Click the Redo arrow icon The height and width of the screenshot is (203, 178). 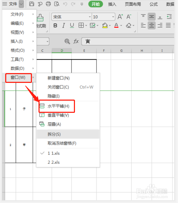coord(73,4)
